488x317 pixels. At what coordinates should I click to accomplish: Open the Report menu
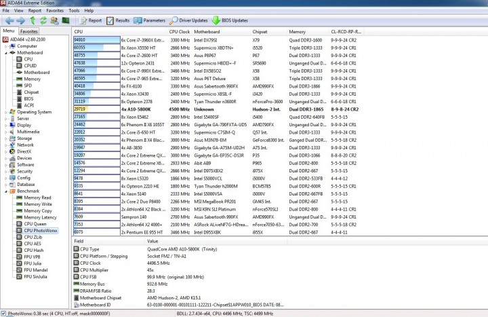coord(35,11)
